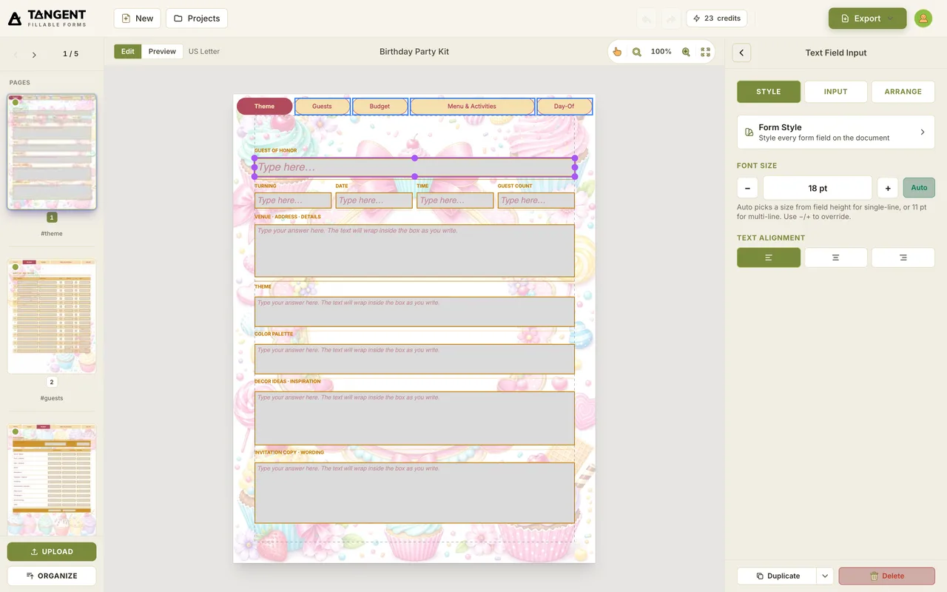Open the Menu & Activities tab
Image resolution: width=947 pixels, height=592 pixels.
pyautogui.click(x=472, y=106)
